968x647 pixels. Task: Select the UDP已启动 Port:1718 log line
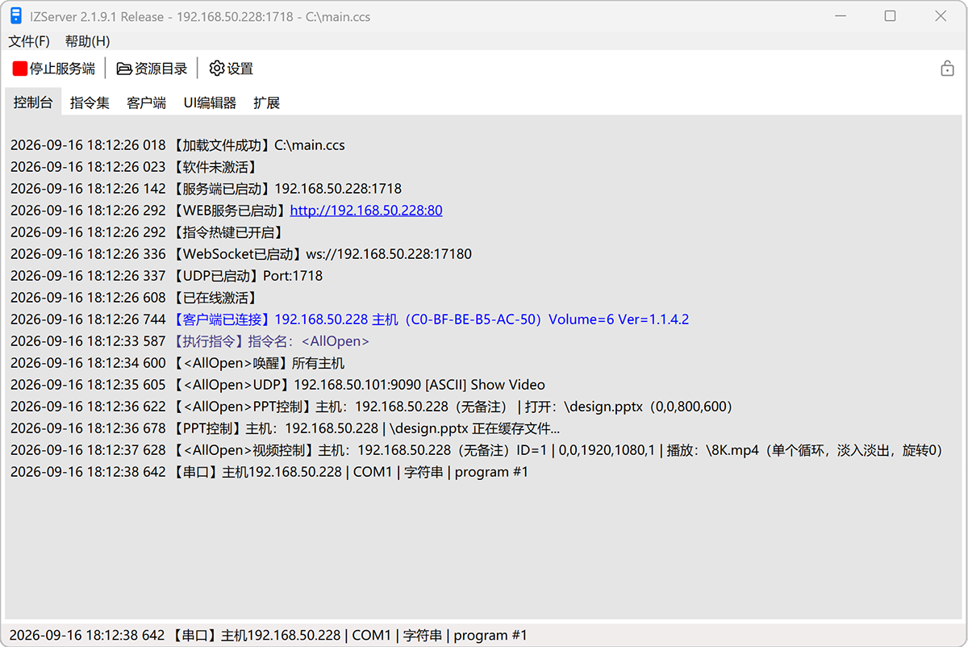(x=166, y=276)
